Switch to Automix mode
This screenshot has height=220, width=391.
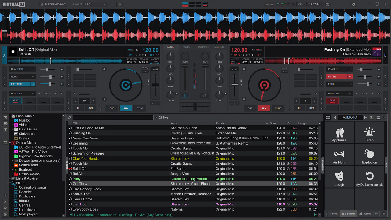coord(365,214)
